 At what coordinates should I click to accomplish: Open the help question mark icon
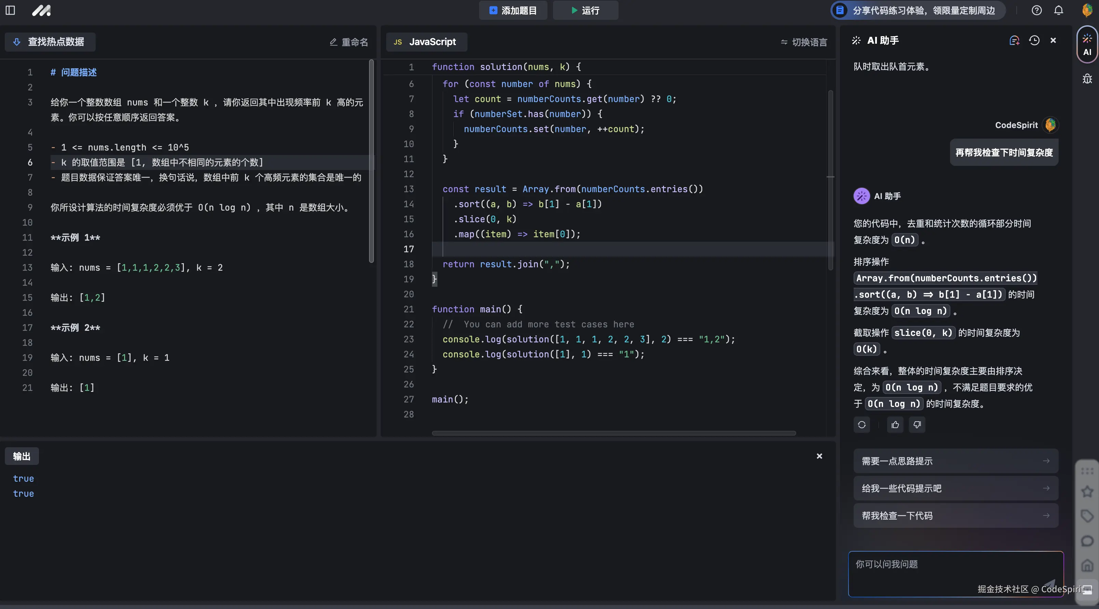1037,10
